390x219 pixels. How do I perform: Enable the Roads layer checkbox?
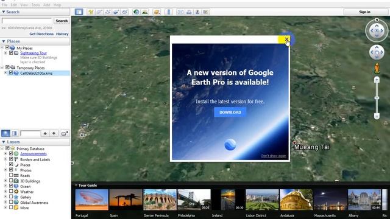pyautogui.click(x=11, y=175)
